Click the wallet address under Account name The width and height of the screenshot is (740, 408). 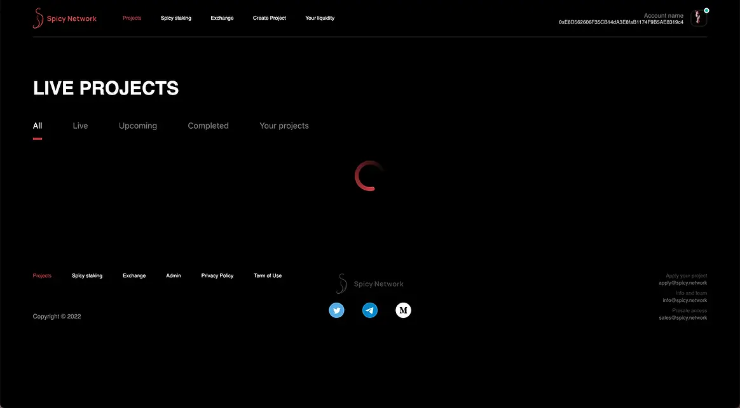tap(620, 22)
